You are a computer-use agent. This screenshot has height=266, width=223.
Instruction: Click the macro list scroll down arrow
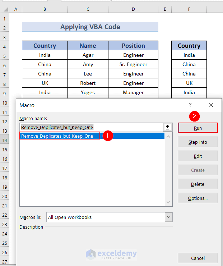[x=168, y=202]
